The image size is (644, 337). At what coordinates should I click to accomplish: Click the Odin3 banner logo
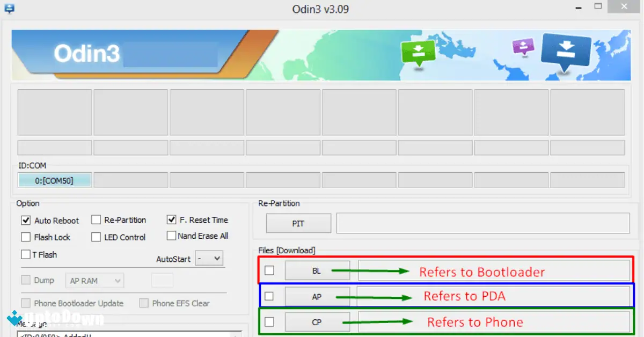87,54
